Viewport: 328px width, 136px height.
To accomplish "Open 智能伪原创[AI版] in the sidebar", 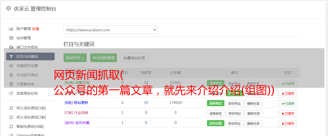I will 30,127.
